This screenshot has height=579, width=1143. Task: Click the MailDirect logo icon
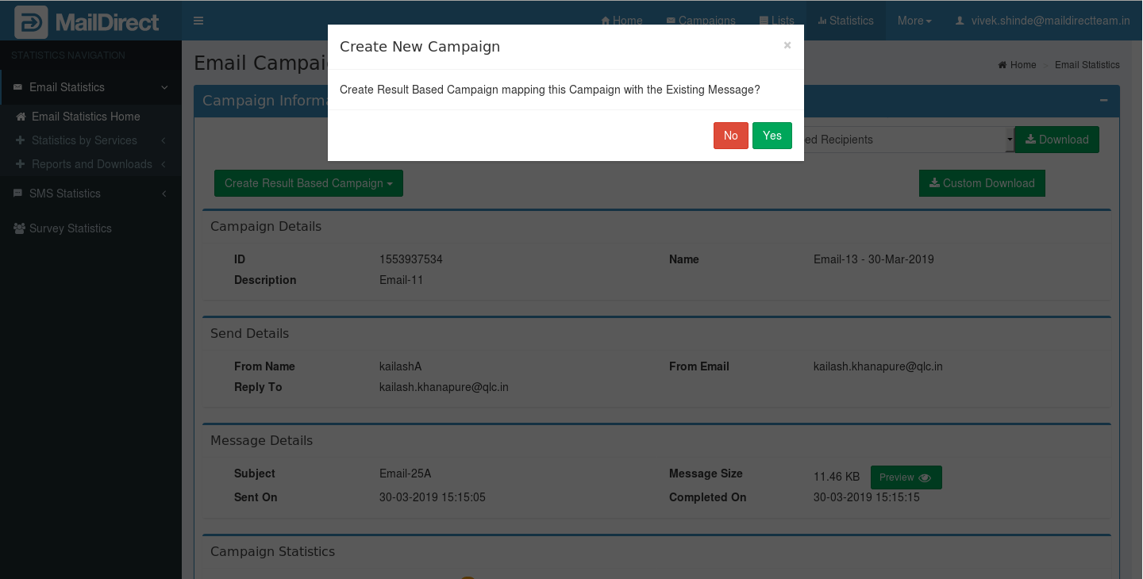coord(30,22)
